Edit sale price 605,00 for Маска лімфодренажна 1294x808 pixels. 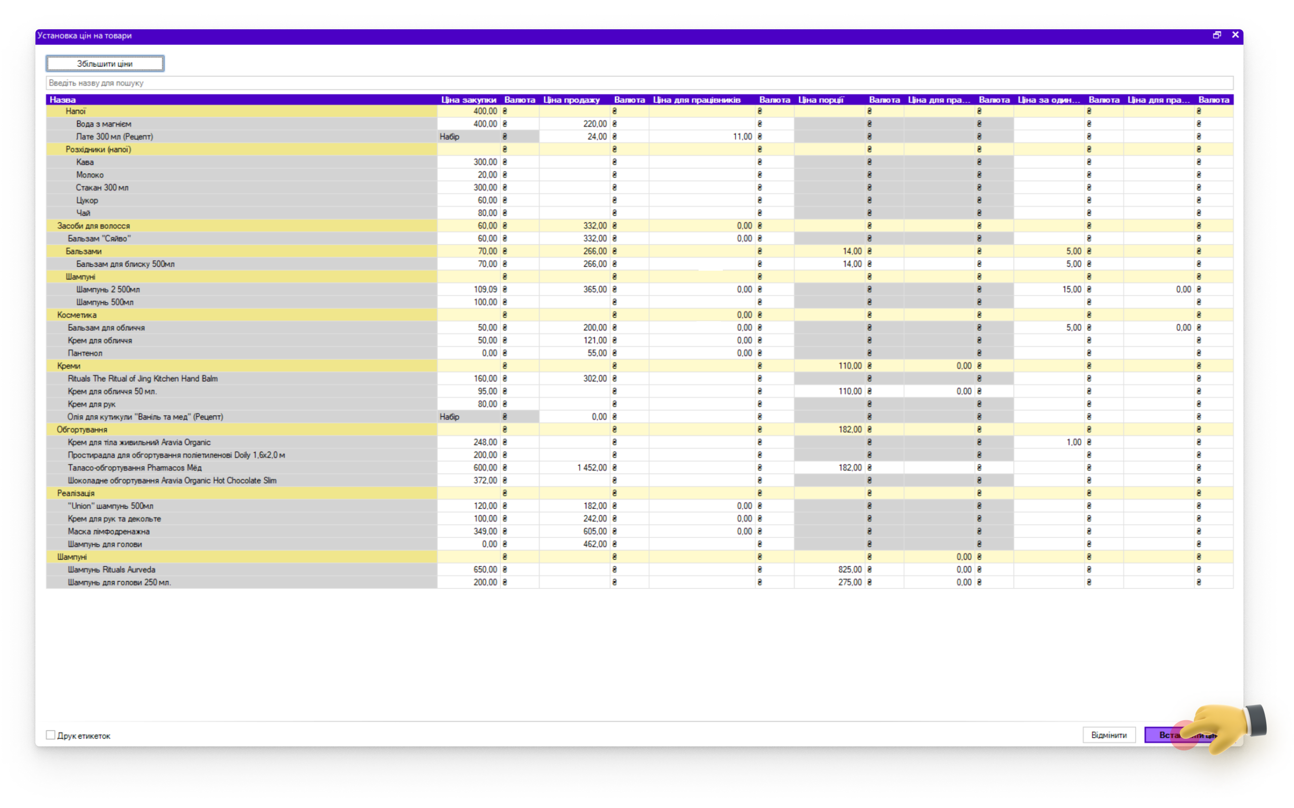(x=574, y=531)
